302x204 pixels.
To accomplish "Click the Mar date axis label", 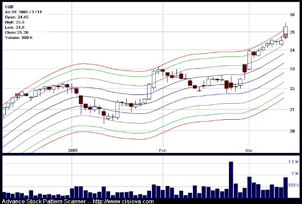I will point(249,150).
